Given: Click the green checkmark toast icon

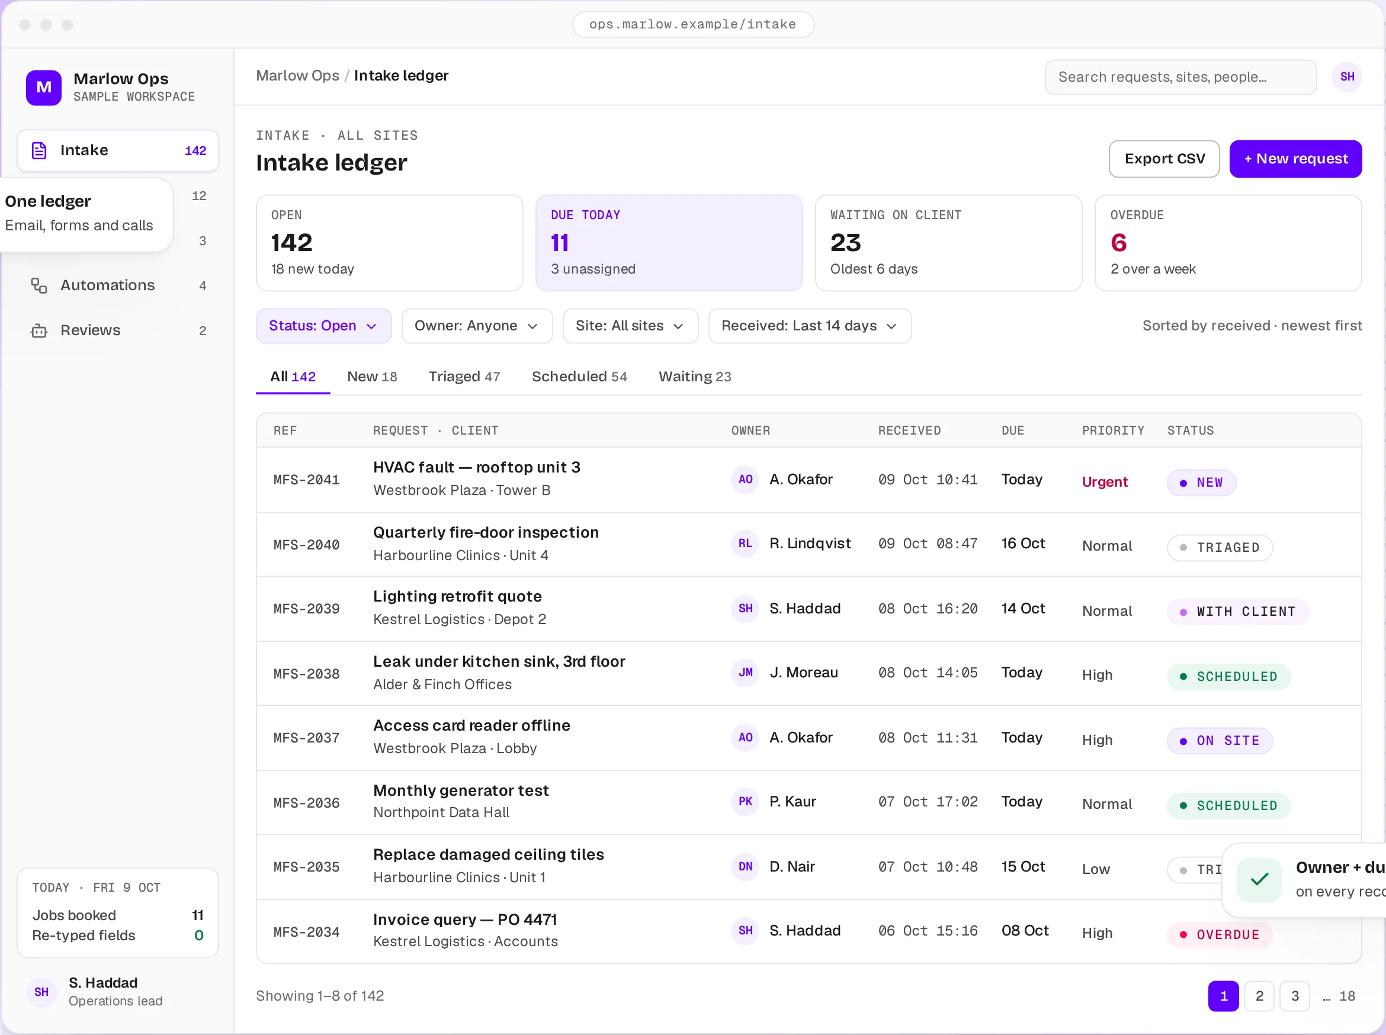Looking at the screenshot, I should click(x=1259, y=880).
